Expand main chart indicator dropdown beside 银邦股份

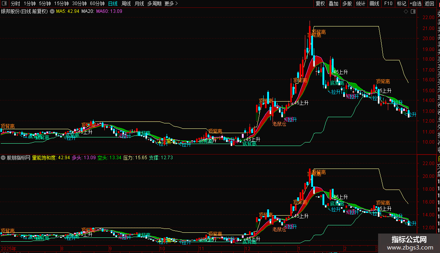(52, 12)
